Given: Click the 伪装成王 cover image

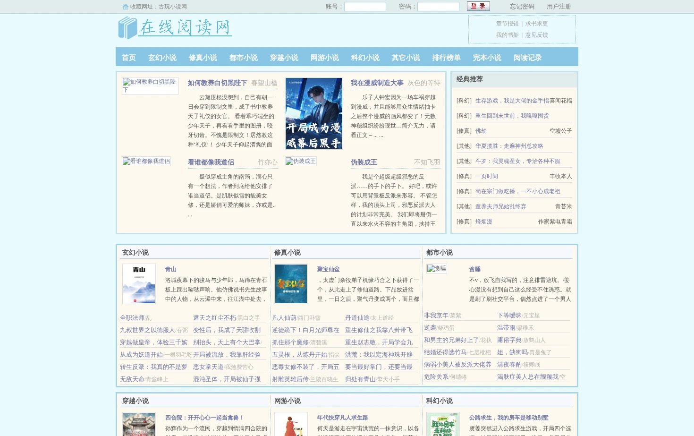Looking at the screenshot, I should pos(301,161).
